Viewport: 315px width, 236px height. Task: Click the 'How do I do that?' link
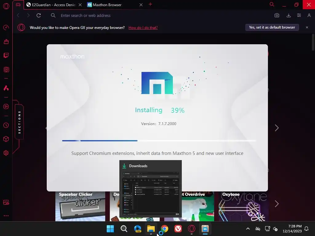(x=143, y=28)
